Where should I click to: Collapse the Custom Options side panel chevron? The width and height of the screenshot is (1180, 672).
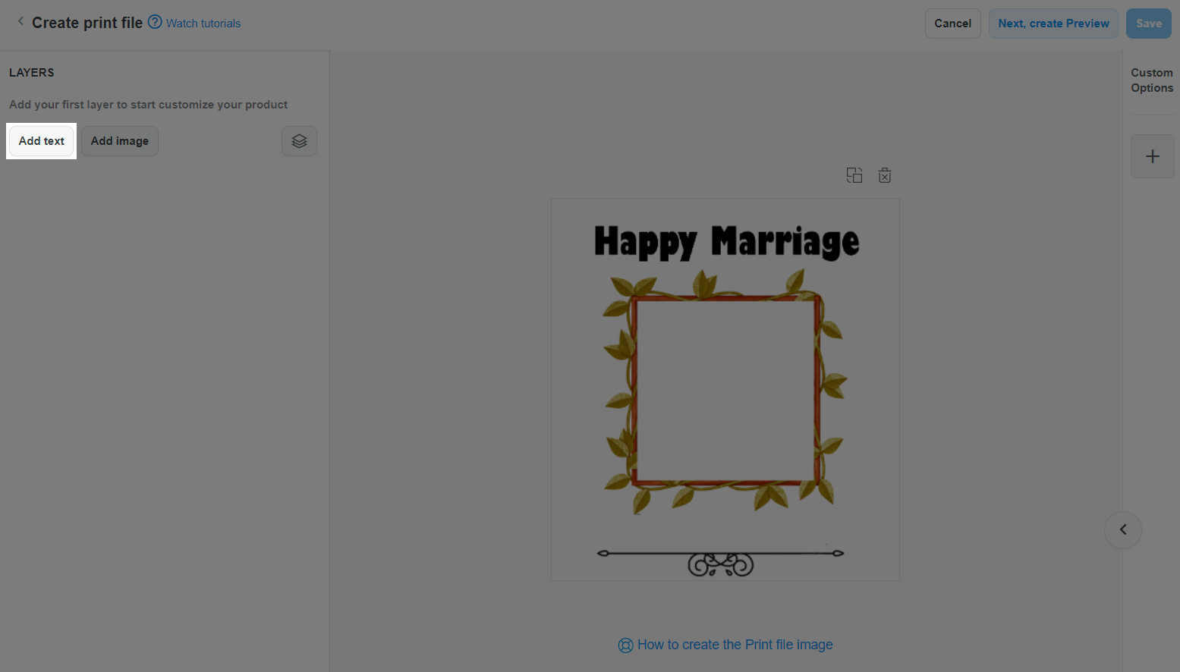(1123, 530)
